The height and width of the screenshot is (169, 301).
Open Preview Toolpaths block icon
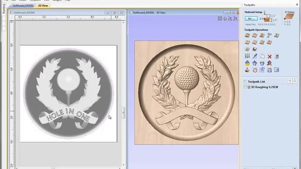[247, 70]
